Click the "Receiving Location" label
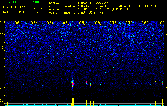This screenshot has width=167, height=106. [x=62, y=6]
